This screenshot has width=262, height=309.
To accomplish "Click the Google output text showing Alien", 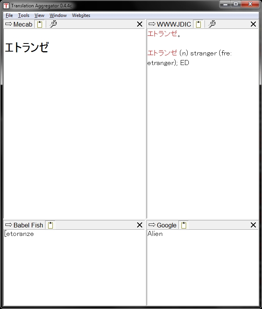I will [155, 234].
